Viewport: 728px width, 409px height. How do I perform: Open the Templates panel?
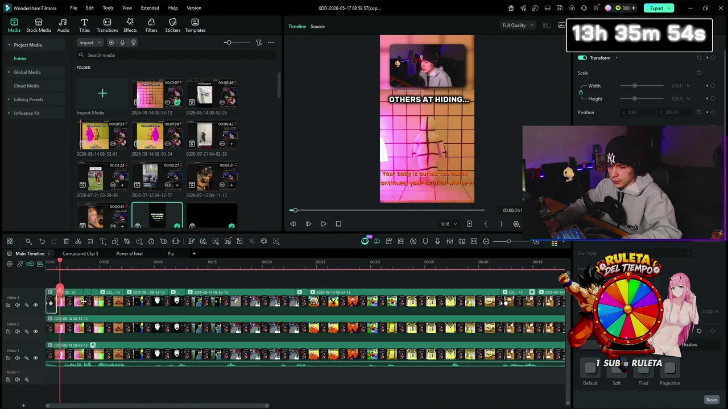click(x=195, y=26)
